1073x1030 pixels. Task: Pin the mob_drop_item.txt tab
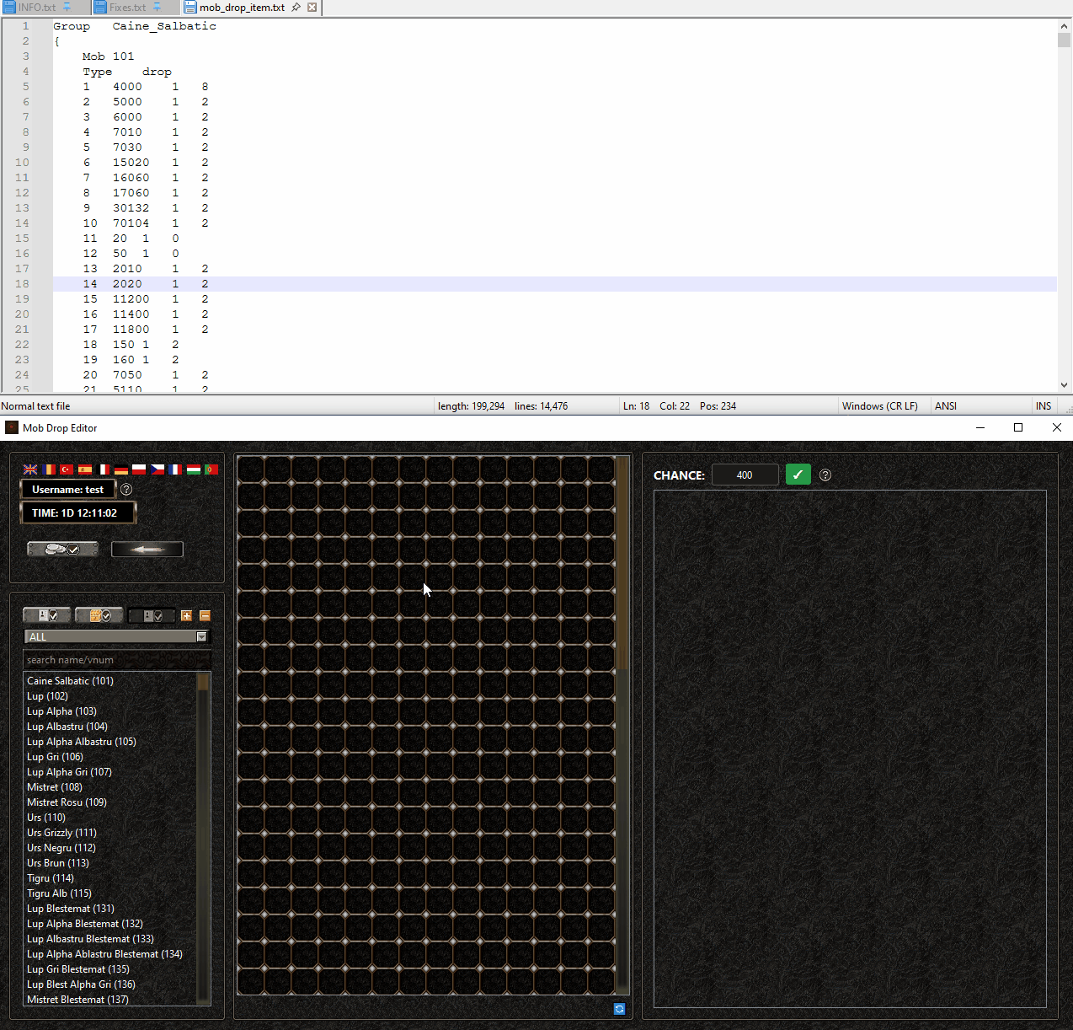pyautogui.click(x=296, y=8)
